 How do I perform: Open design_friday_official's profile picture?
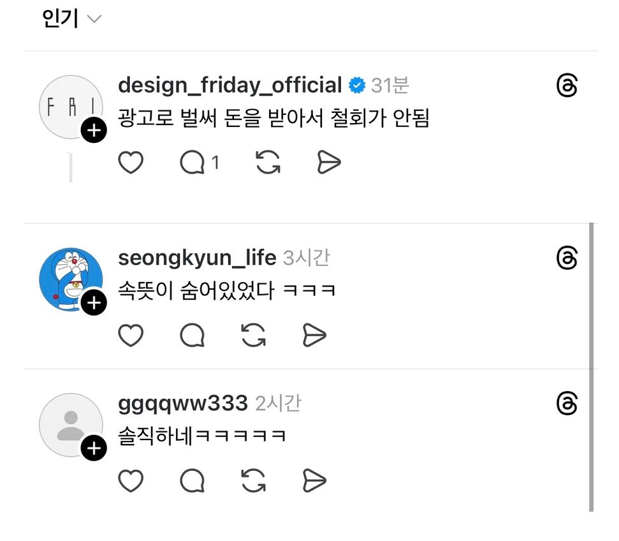tap(70, 105)
